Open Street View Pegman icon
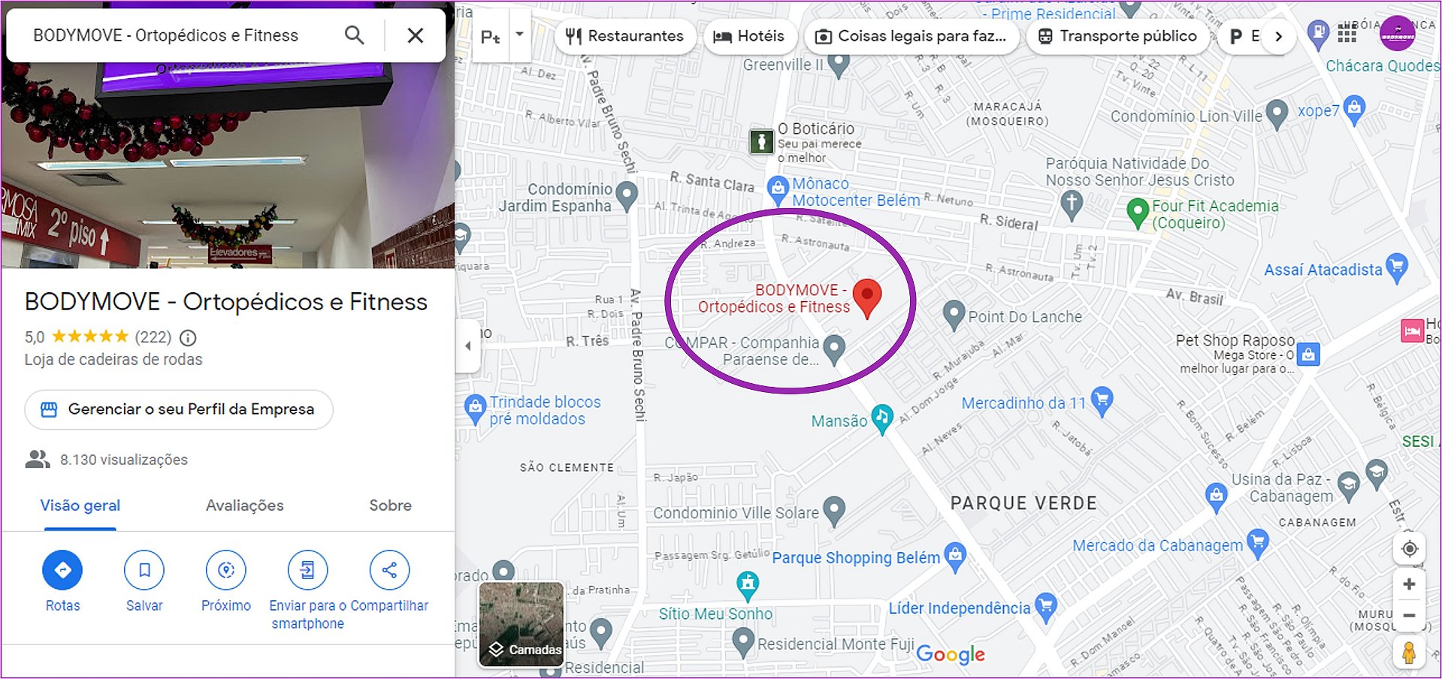The image size is (1442, 679). [1409, 652]
